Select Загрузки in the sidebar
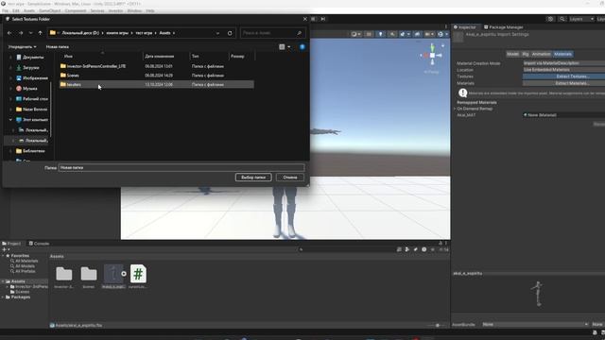605x340 pixels. (x=27, y=67)
